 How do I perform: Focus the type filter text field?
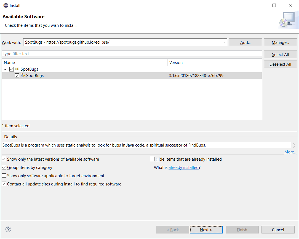132,54
